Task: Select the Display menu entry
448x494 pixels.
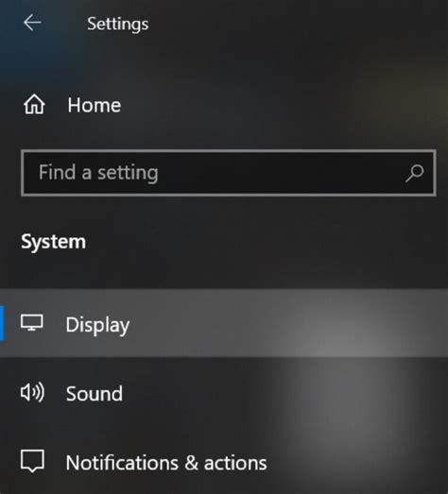Action: click(224, 323)
